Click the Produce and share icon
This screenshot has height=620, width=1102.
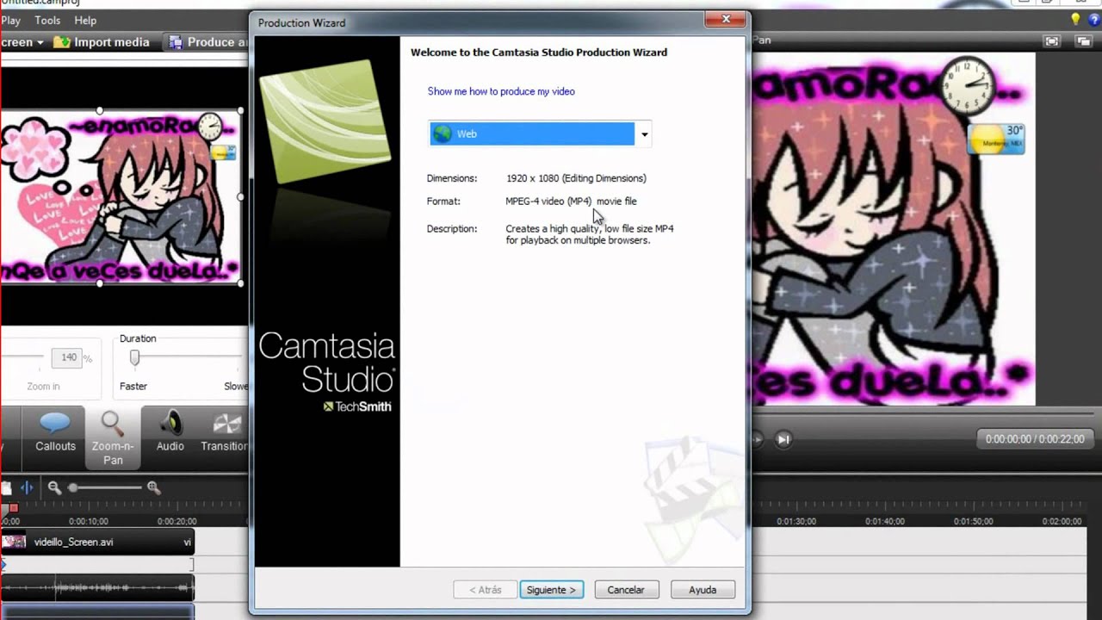[x=176, y=41]
